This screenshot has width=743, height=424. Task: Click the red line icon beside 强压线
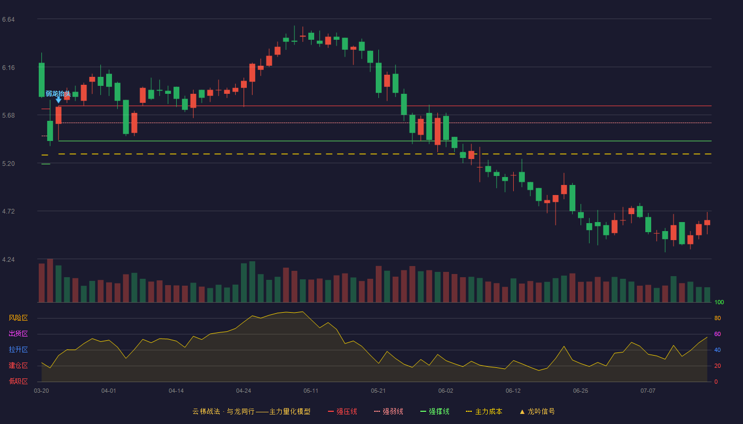pyautogui.click(x=331, y=411)
